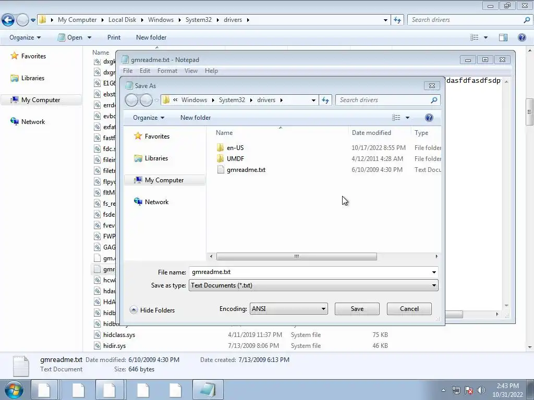Click Explorer vertical scrollbar thumb
The image size is (534, 400).
pos(529,113)
